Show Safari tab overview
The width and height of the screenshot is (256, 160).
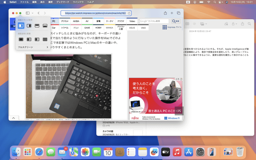coord(179,13)
